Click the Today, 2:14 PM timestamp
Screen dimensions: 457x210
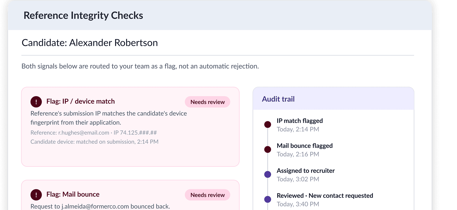298,129
